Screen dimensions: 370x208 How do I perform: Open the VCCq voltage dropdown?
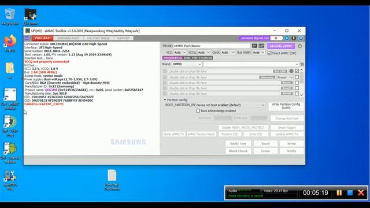pos(203,53)
